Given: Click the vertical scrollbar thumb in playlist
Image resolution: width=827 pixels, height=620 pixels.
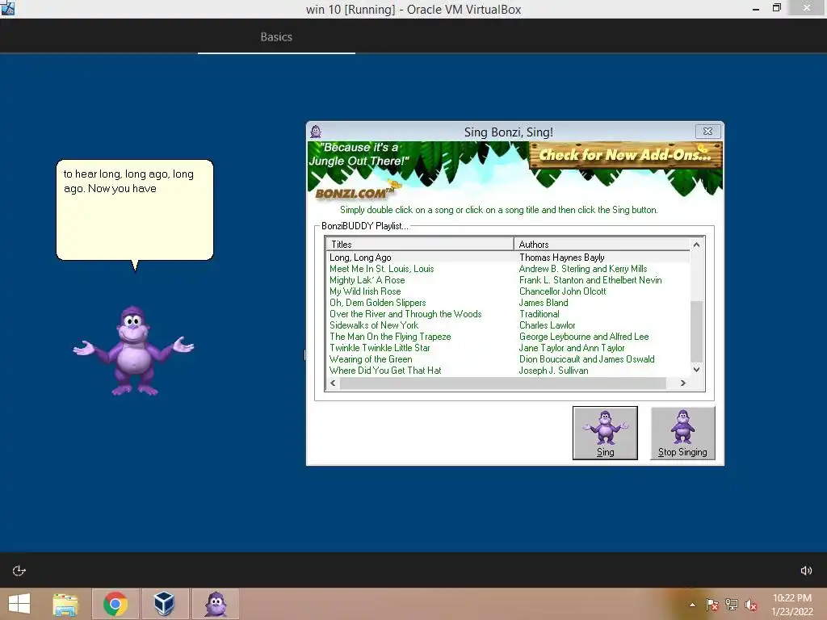Looking at the screenshot, I should [696, 332].
